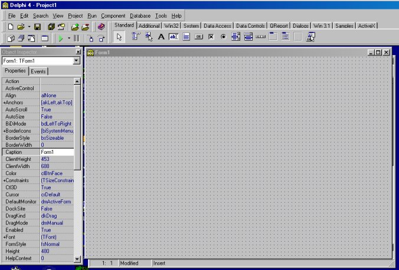The height and width of the screenshot is (270, 399).
Task: Click the New file icon
Action: 11,27
